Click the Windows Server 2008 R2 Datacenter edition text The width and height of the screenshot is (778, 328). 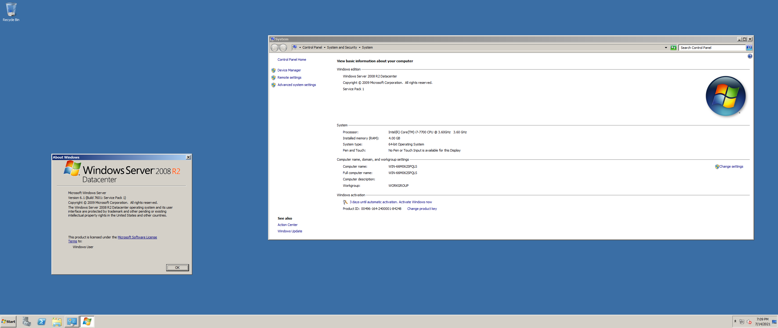click(x=370, y=76)
